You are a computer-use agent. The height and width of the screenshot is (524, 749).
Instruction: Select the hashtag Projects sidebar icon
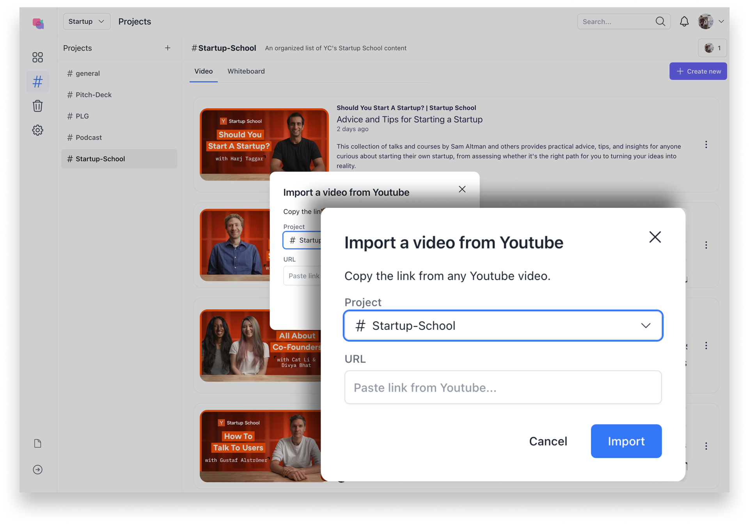[37, 81]
